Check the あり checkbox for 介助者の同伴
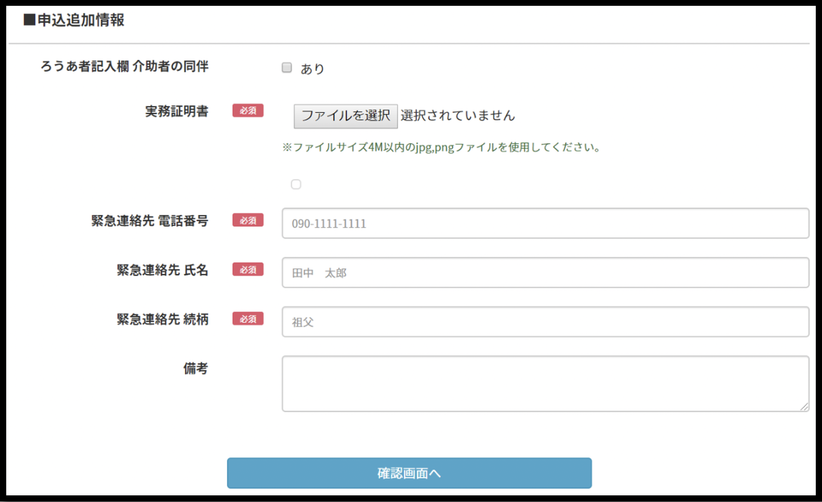 click(287, 68)
